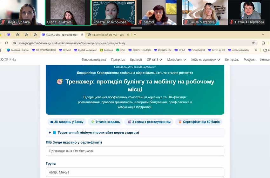Click the Дисципліна subtitle line
Image resolution: width=270 pixels, height=178 pixels.
click(x=135, y=73)
